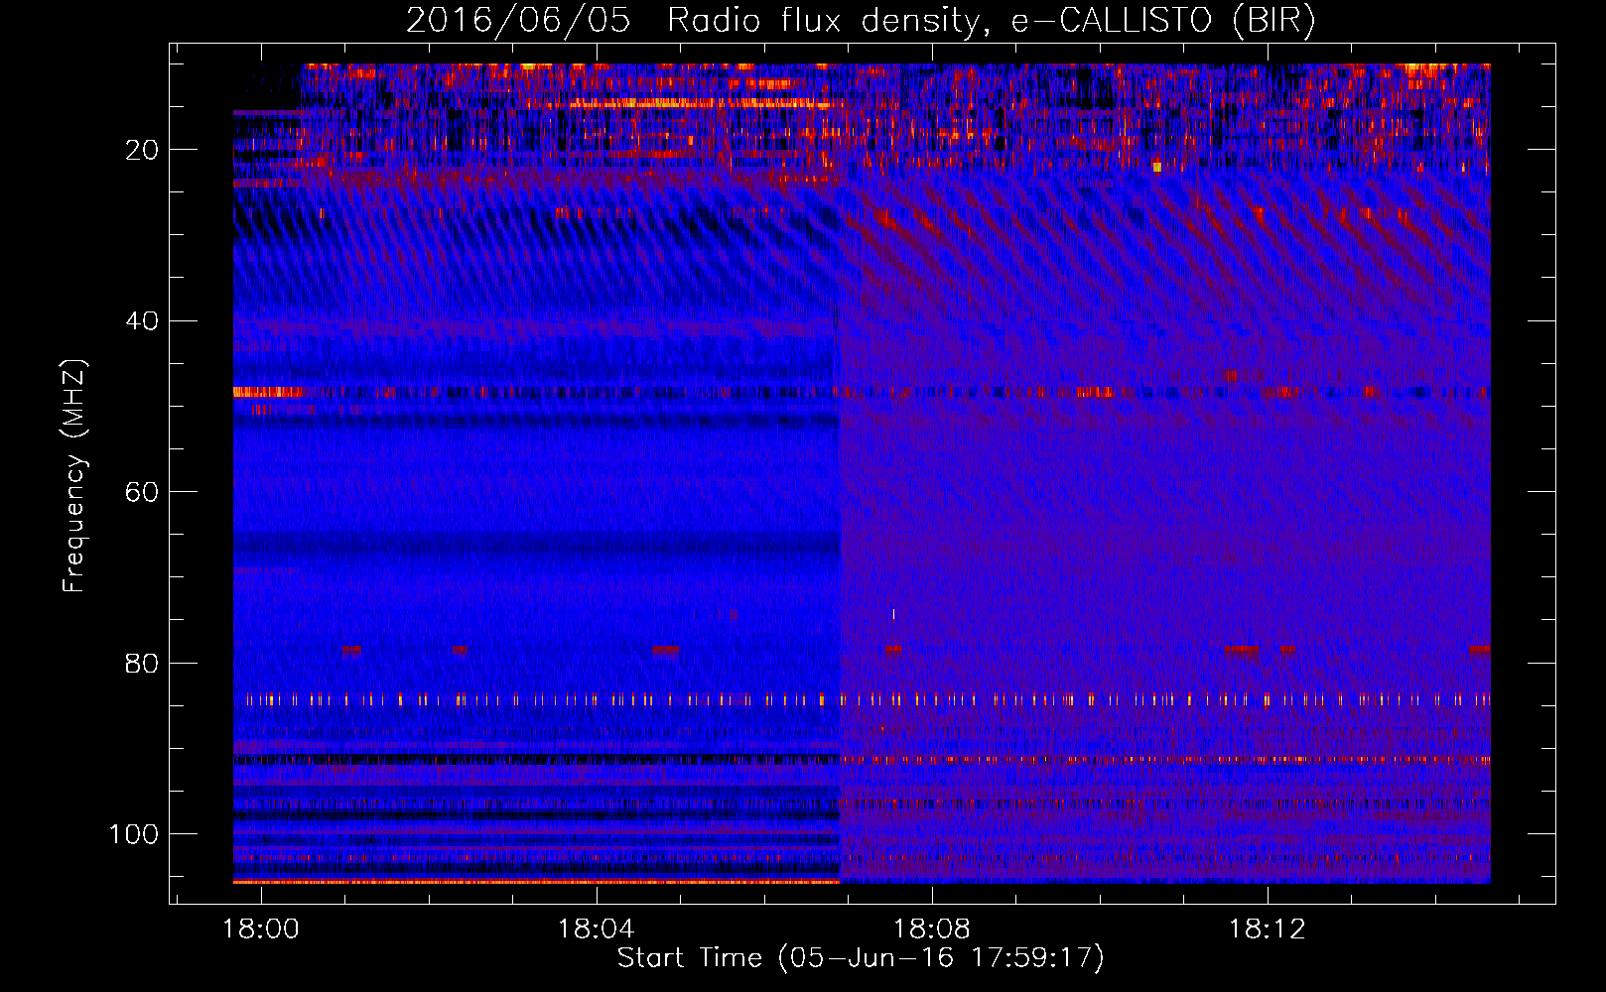Click the 40 frequency tick label
This screenshot has width=1606, height=992.
[142, 321]
